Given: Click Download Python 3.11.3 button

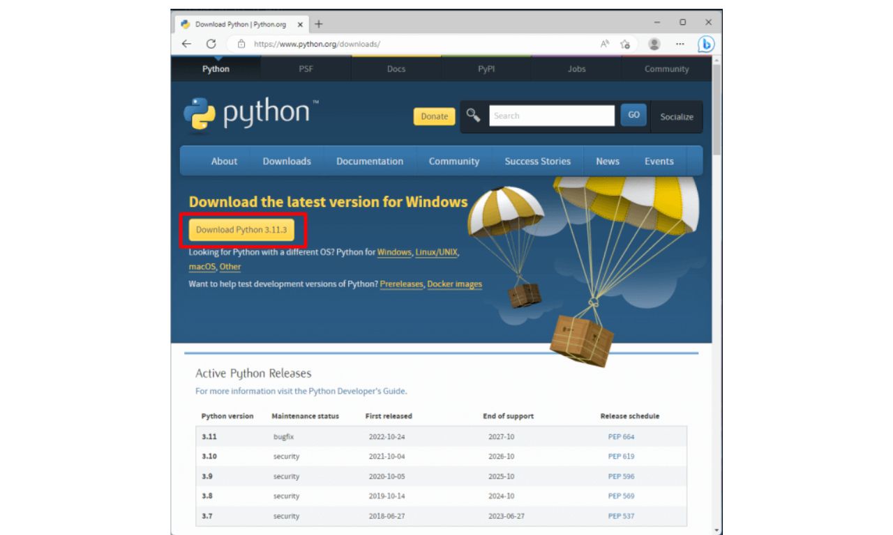Looking at the screenshot, I should 241,230.
